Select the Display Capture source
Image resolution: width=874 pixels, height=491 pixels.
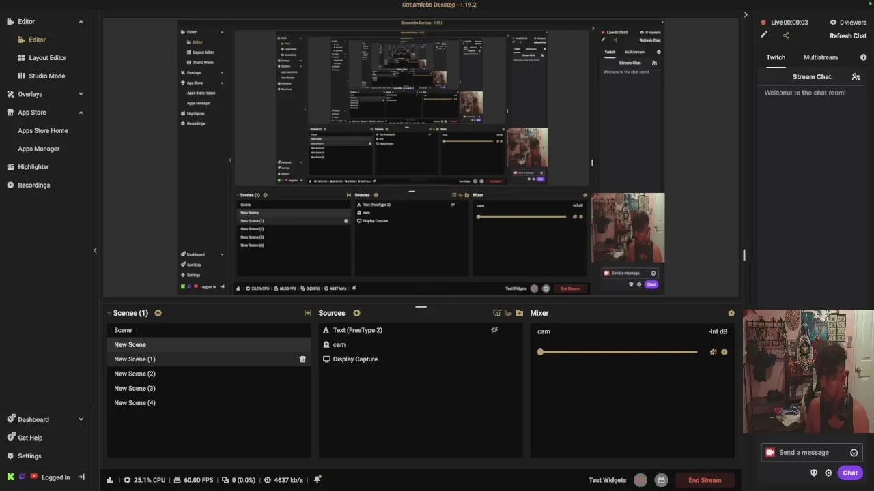tap(421, 359)
